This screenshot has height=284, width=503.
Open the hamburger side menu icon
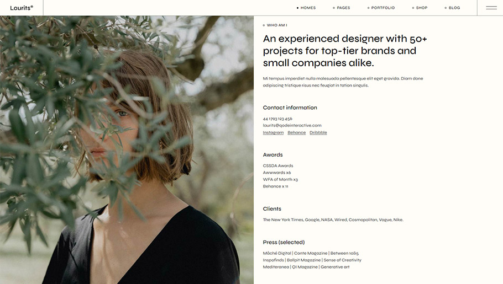click(x=491, y=8)
